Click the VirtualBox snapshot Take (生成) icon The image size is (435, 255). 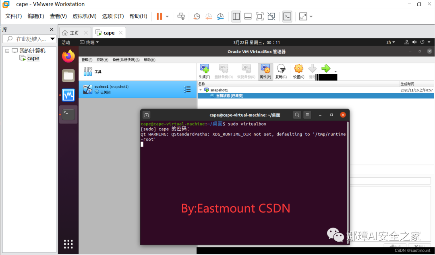point(205,71)
